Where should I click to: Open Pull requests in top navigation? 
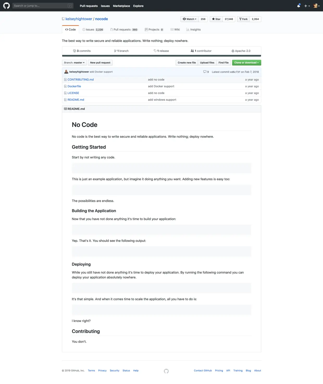(x=89, y=6)
